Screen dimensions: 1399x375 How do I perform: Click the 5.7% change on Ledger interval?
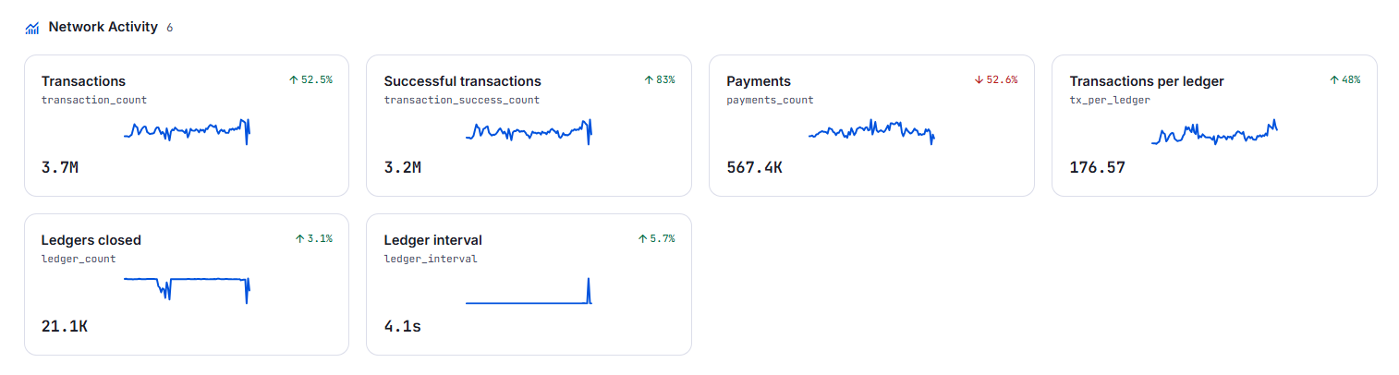[663, 238]
